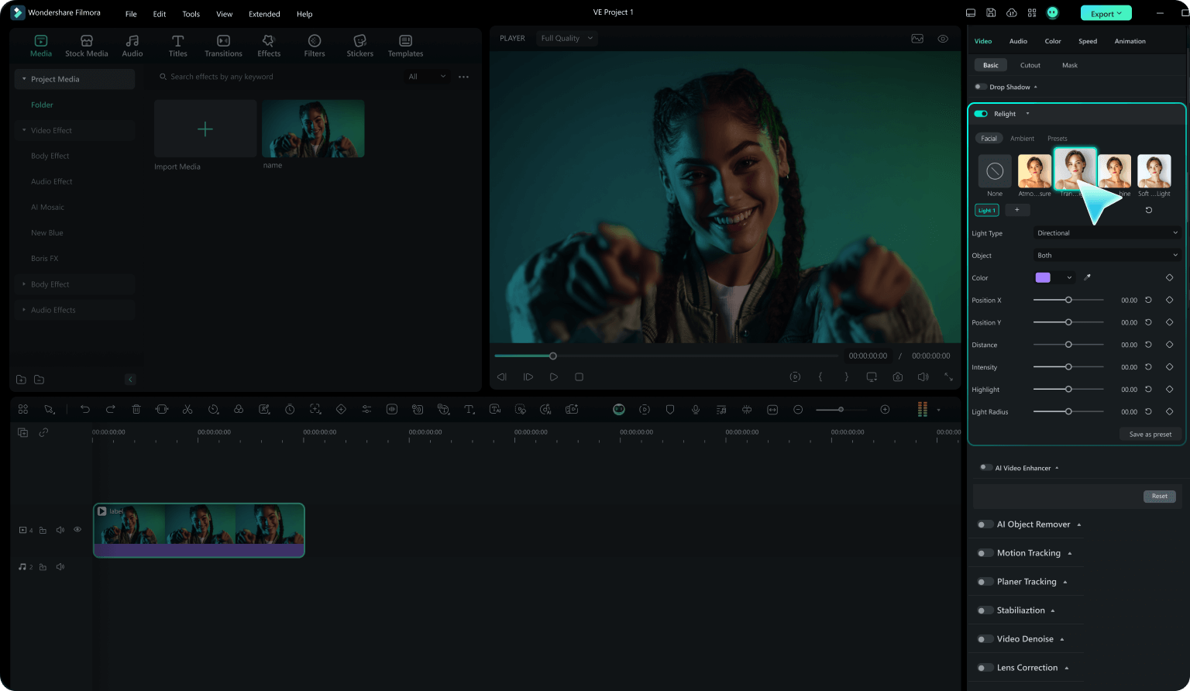Select the text tool in timeline toolbar

469,409
